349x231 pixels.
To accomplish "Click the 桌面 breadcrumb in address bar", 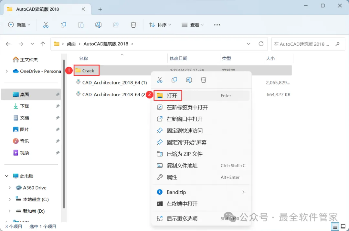I will pos(71,44).
